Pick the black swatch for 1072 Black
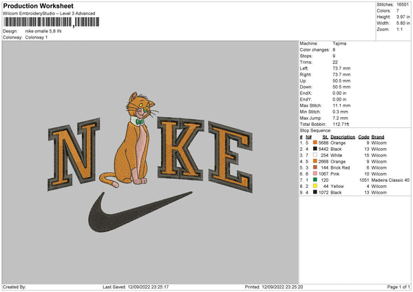This screenshot has height=292, width=413. click(315, 192)
